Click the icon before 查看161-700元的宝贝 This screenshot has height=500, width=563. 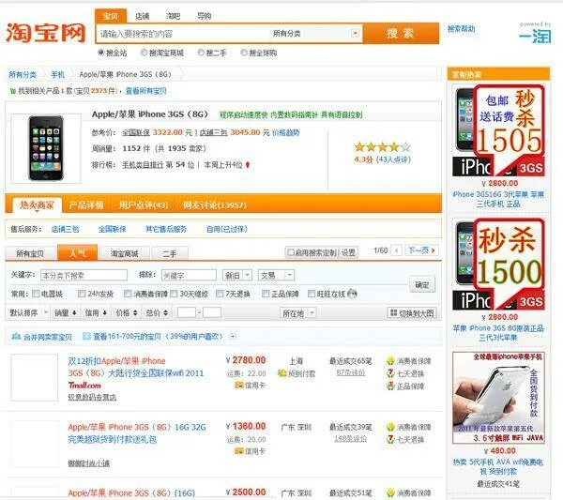point(86,337)
